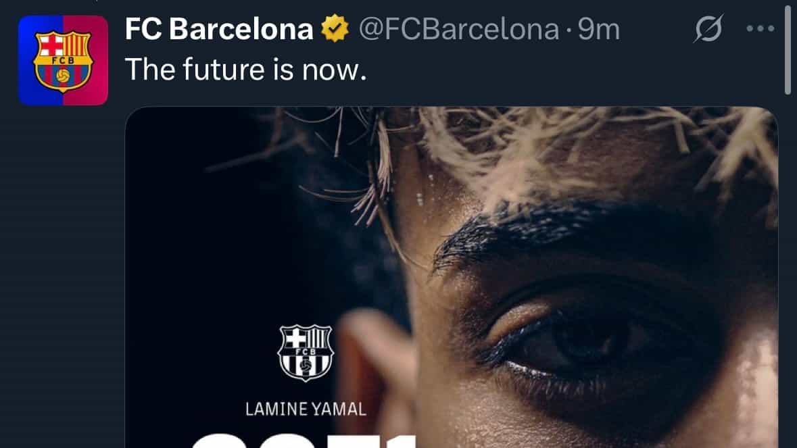The width and height of the screenshot is (797, 448).
Task: Click the large white number in the image
Action: pos(304,441)
